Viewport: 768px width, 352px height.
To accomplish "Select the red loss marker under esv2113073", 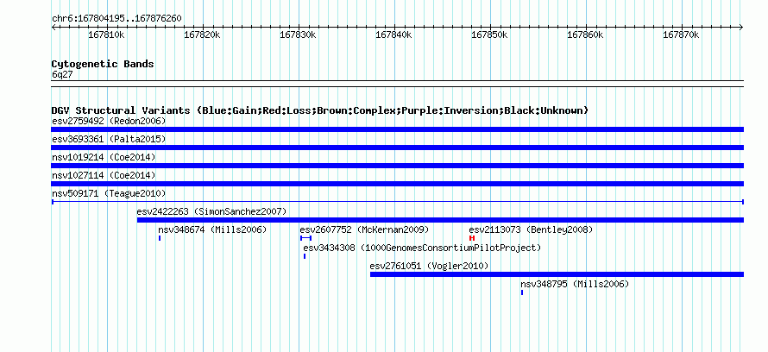I will pos(472,238).
